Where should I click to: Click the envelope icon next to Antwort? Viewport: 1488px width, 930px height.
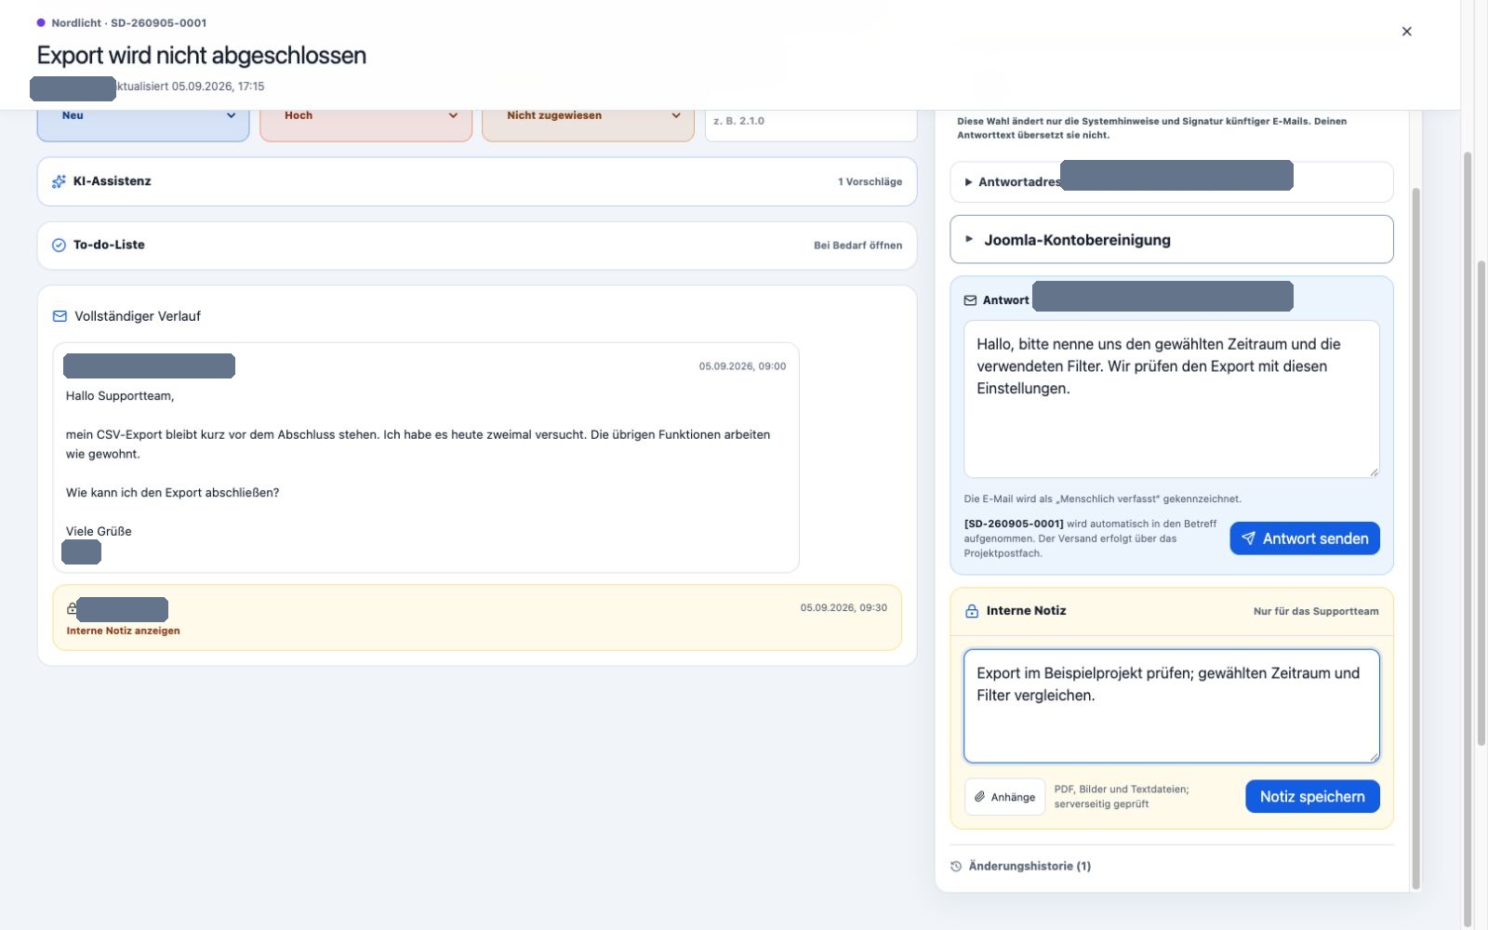(970, 300)
